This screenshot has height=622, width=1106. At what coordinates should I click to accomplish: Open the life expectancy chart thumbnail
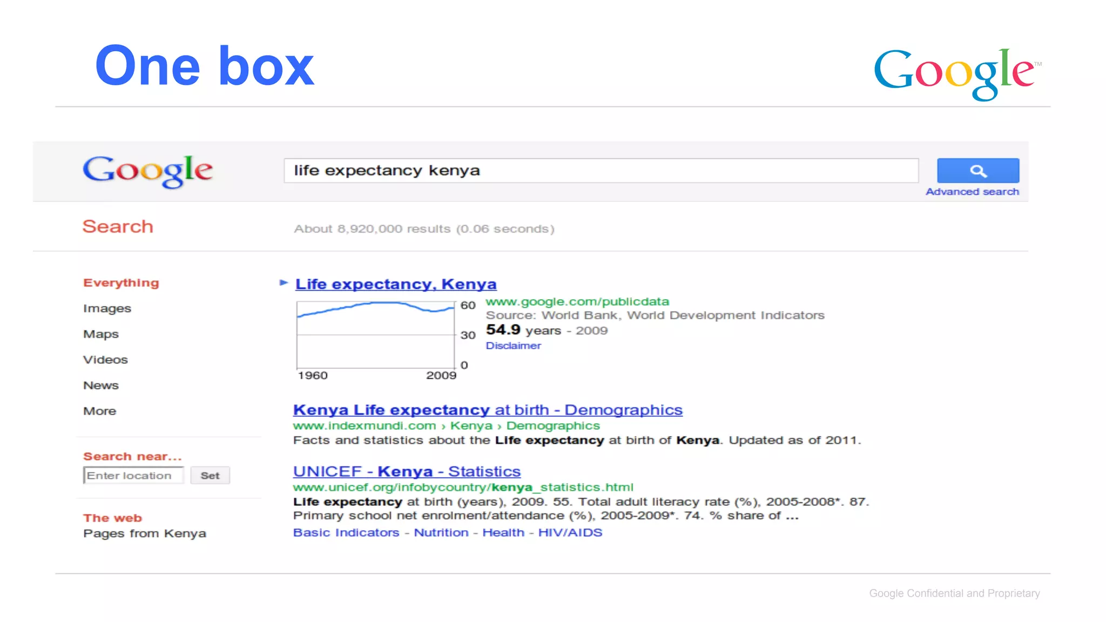375,335
